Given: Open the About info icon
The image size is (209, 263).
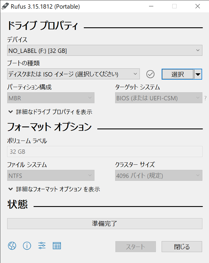Looking at the screenshot, I should (27, 246).
